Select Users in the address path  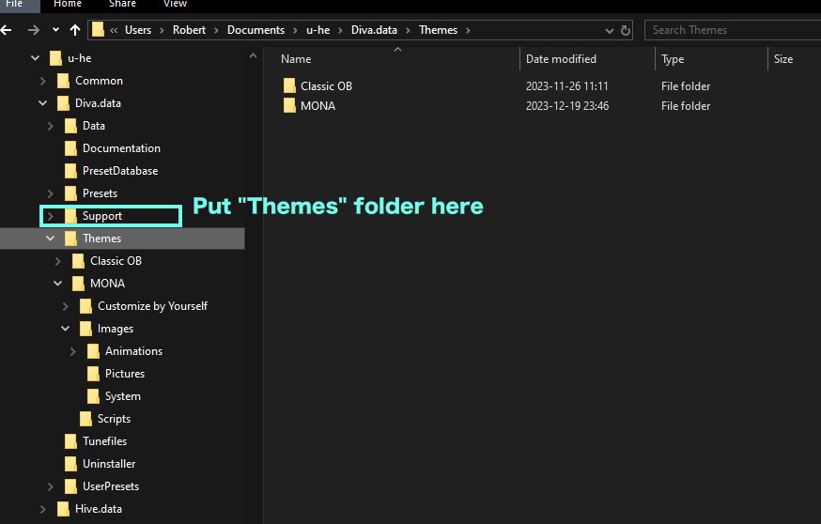pos(138,30)
